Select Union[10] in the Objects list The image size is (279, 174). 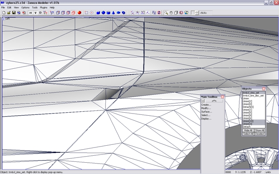(x=248, y=121)
